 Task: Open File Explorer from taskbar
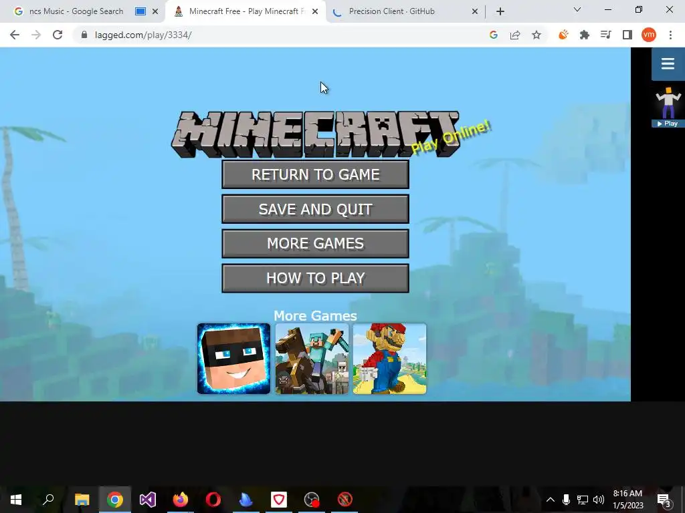(x=82, y=500)
